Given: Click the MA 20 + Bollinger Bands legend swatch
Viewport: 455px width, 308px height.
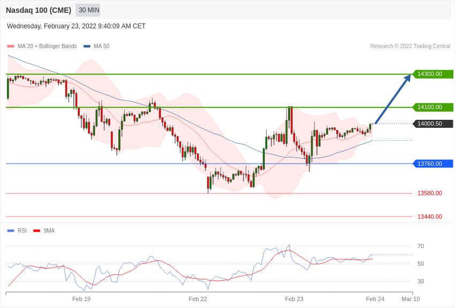Looking at the screenshot, I should (x=11, y=47).
